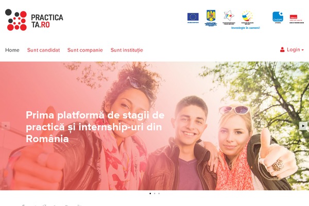
Task: Click the star-shaped European Social Fund logo
Action: (x=229, y=18)
